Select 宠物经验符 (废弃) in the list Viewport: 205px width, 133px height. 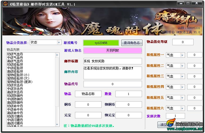point(20,82)
